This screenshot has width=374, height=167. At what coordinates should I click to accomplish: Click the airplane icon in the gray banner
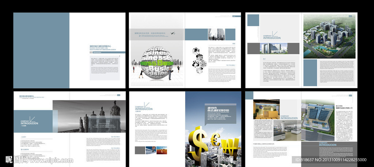[x=173, y=33]
